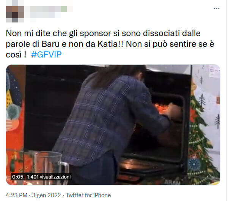Click the green badge beside the author name
The image size is (231, 201).
[64, 9]
